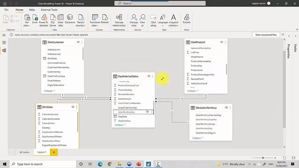Switch to Model view in sidebar
Viewport: 299px width, 168px height.
[4, 50]
